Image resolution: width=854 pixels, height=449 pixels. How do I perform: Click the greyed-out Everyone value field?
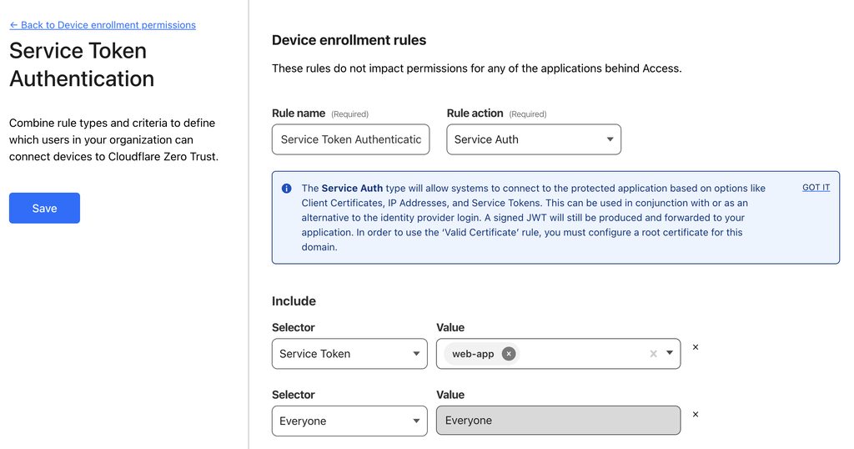click(558, 421)
